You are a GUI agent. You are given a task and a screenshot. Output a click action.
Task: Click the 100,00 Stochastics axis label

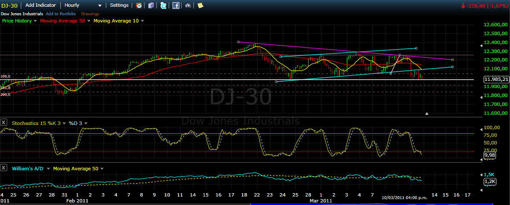click(492, 127)
